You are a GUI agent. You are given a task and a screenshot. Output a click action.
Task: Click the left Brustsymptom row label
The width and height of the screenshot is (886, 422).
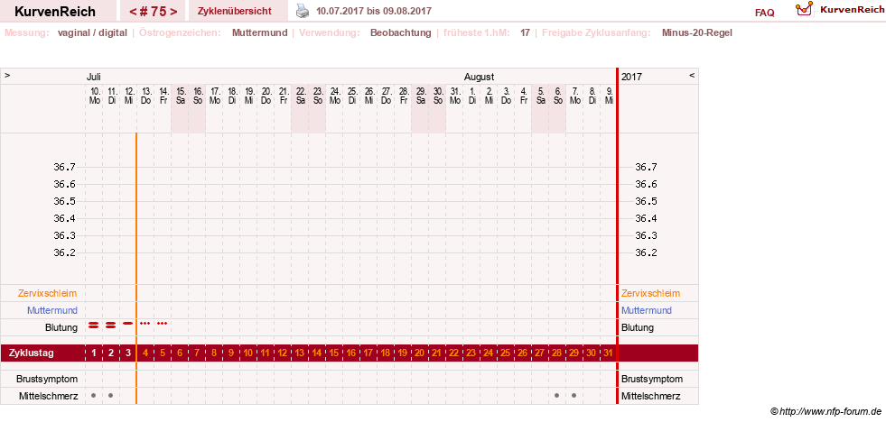[x=47, y=379]
